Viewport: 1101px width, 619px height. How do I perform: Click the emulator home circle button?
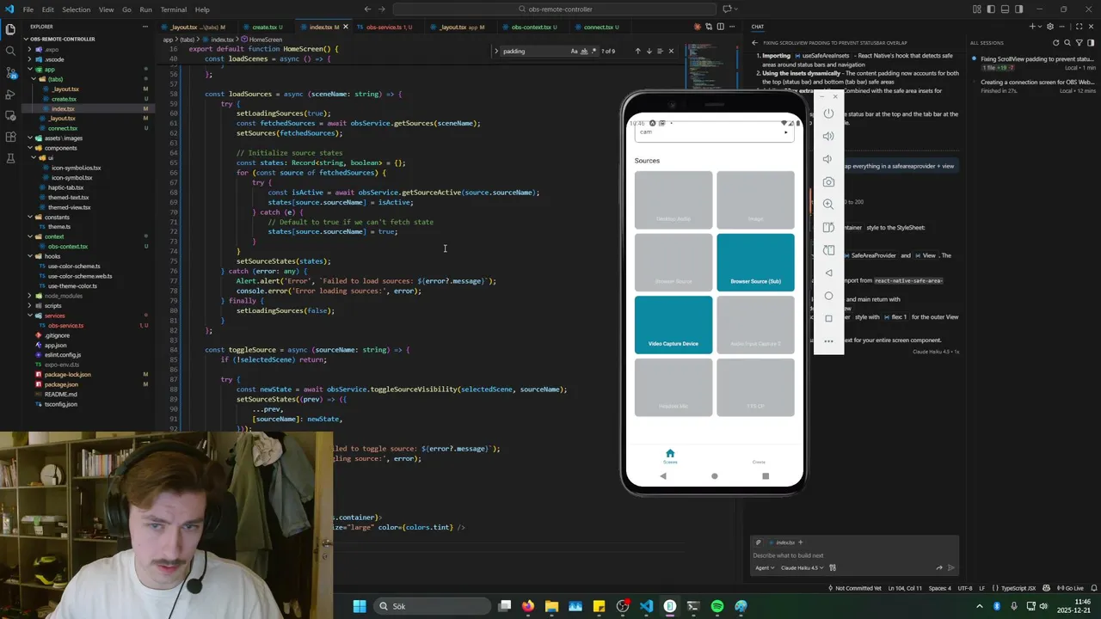[828, 296]
